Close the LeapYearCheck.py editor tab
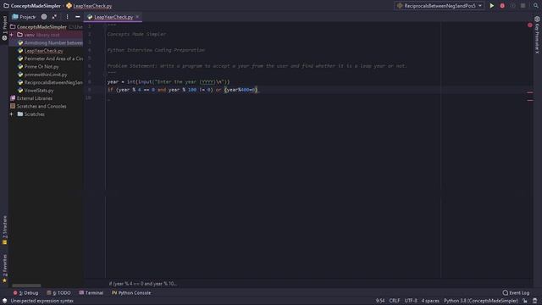The height and width of the screenshot is (305, 542). [x=137, y=17]
